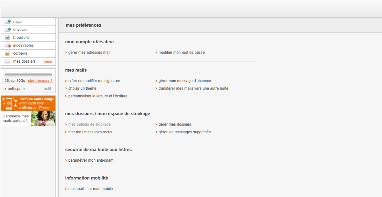
Task: Click the mes dossiers folder icon
Action: [x=7, y=61]
